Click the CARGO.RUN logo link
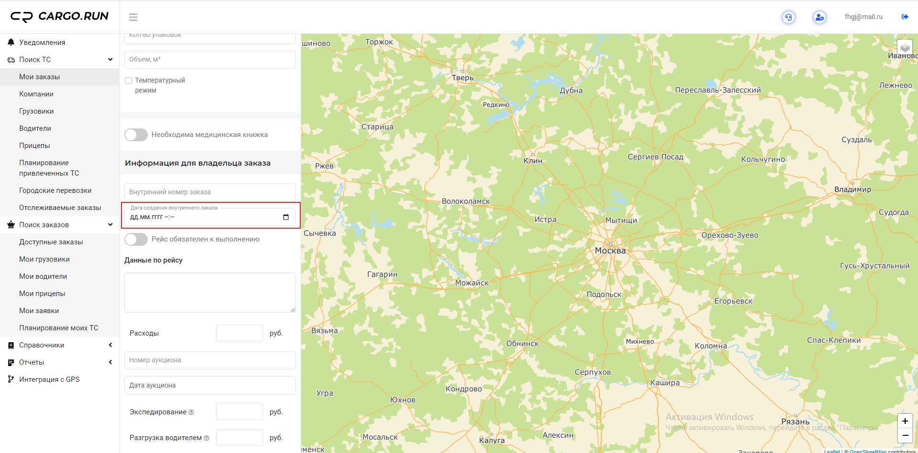918x453 pixels. (60, 17)
